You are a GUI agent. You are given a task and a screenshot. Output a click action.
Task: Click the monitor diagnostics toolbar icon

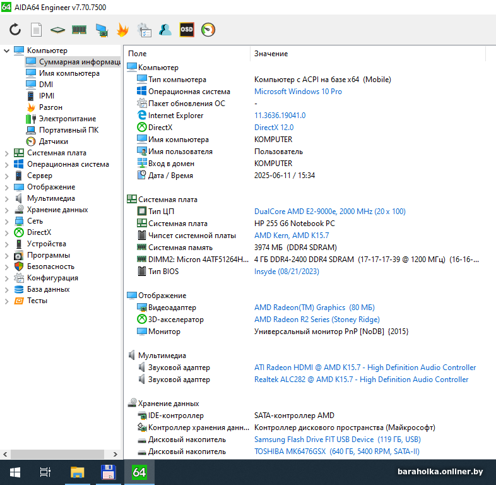102,30
